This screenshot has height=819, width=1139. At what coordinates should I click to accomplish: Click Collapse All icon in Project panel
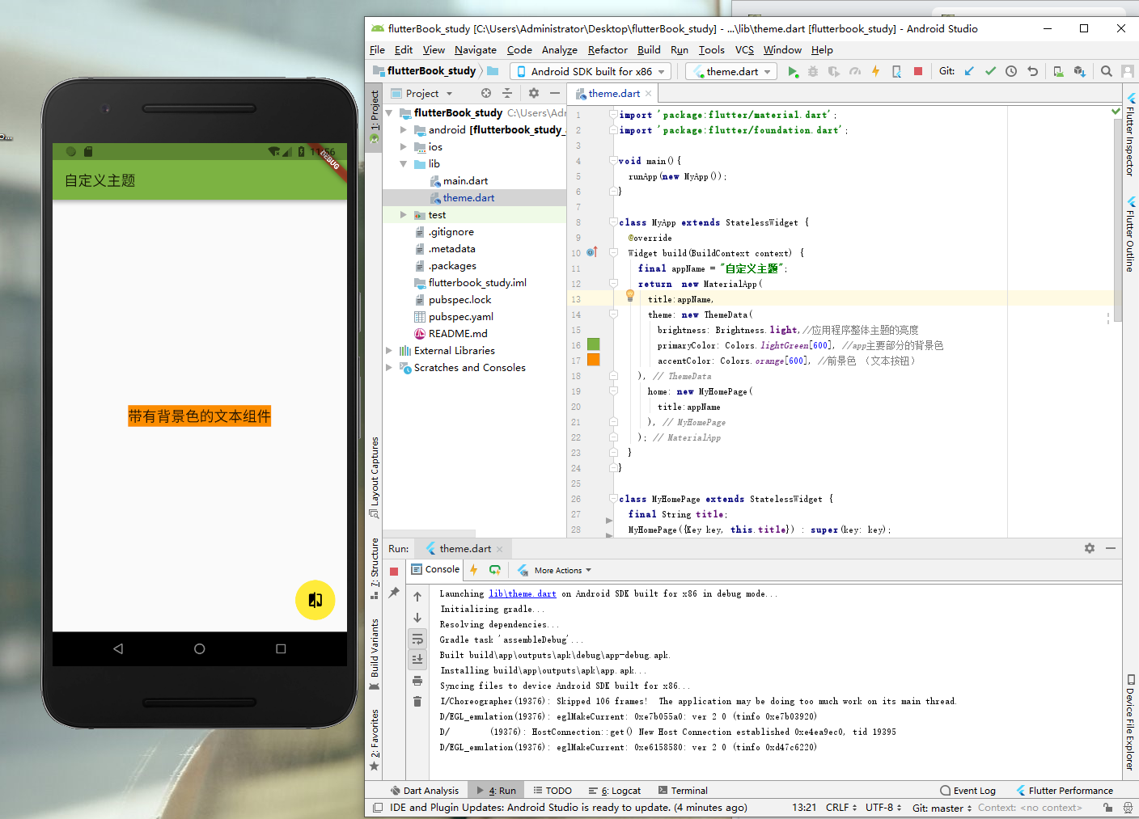click(507, 93)
